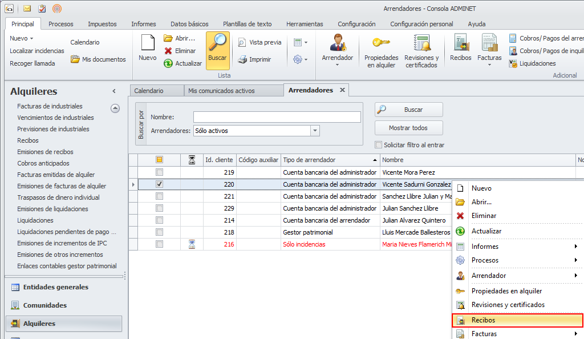The width and height of the screenshot is (584, 339).
Task: Open Emisiones de recibos sidebar link
Action: (45, 152)
